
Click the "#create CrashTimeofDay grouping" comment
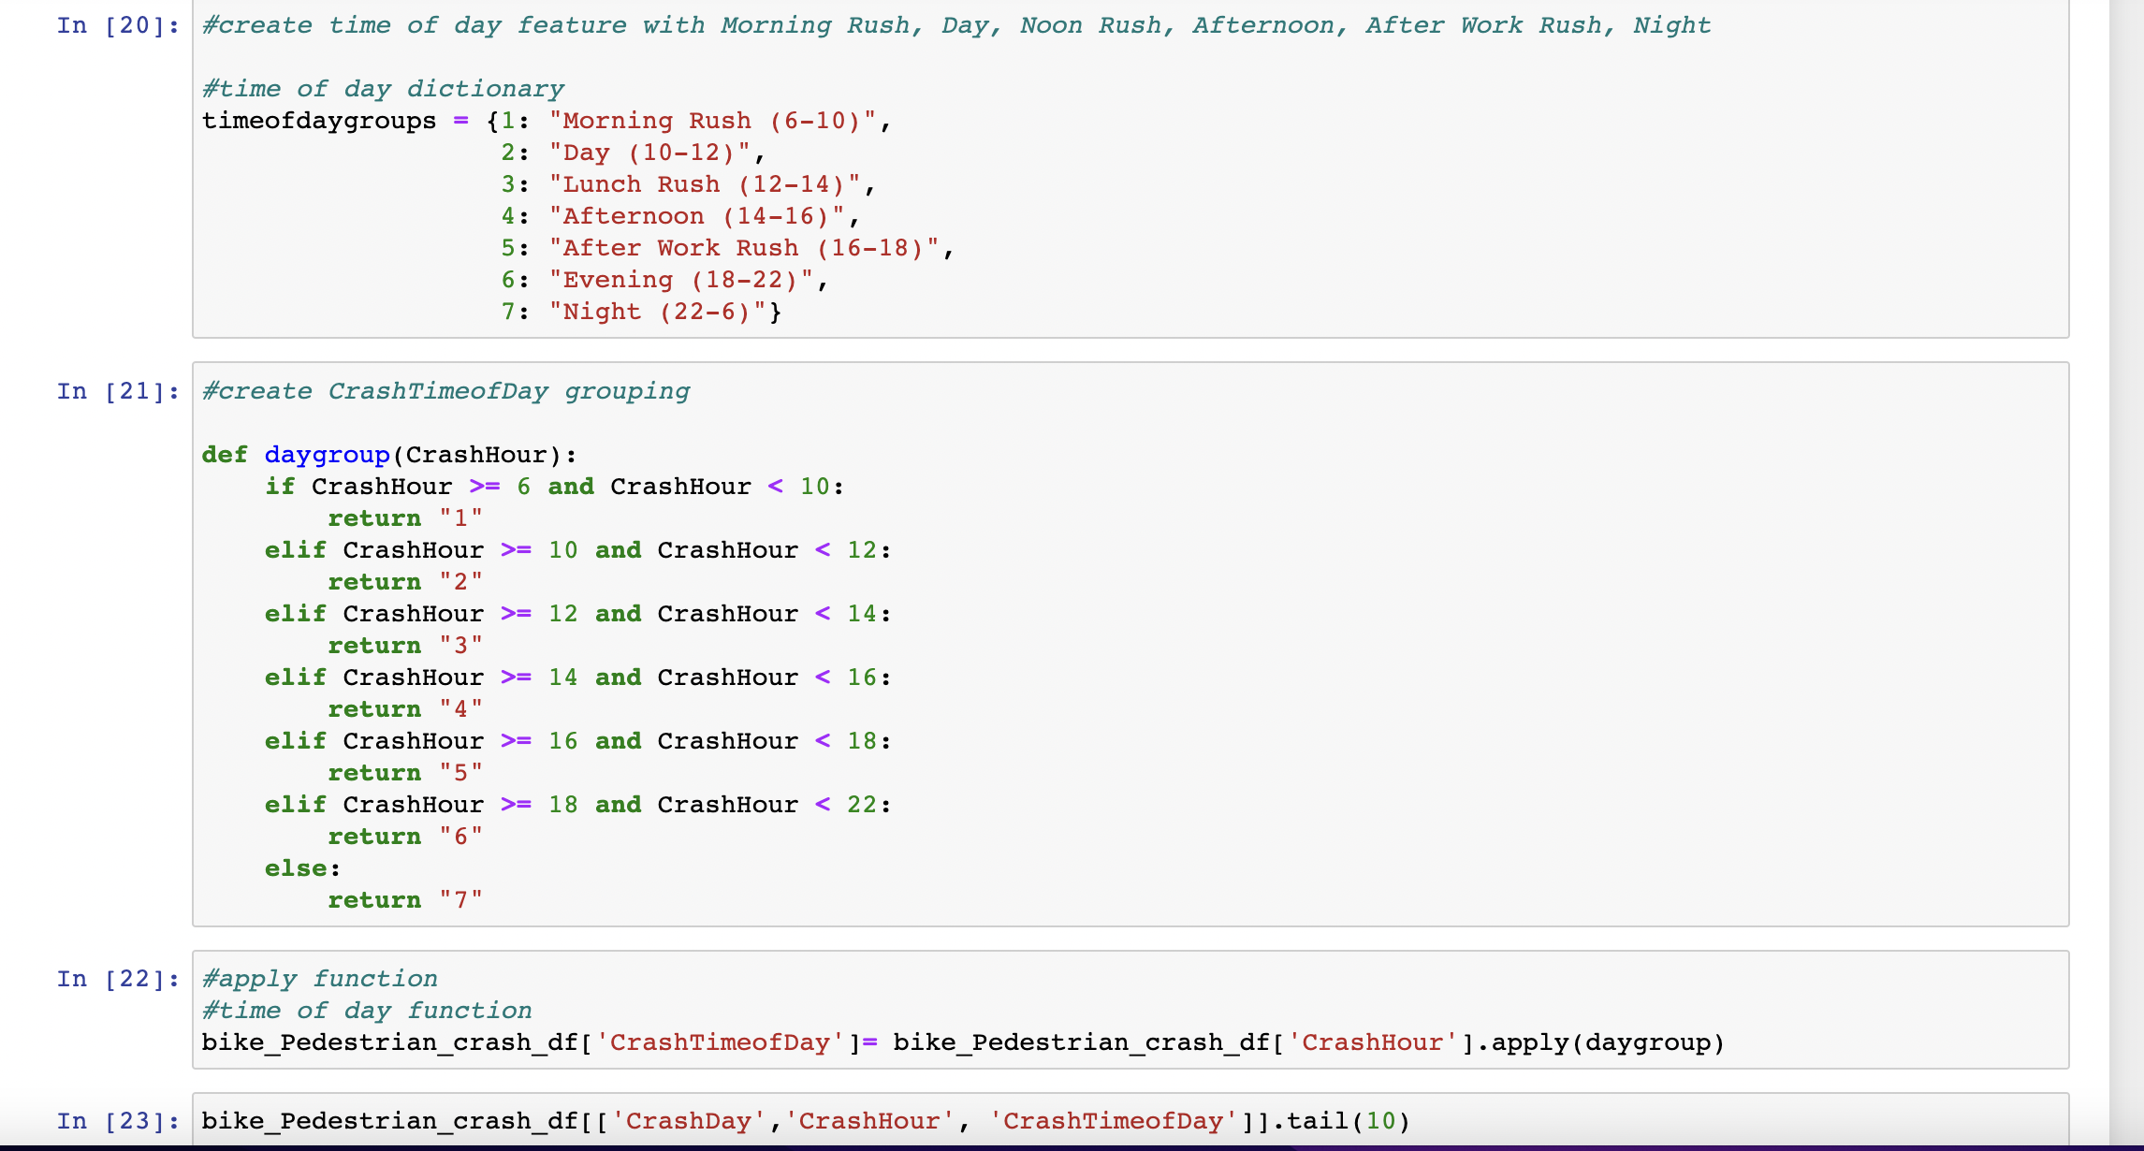[445, 391]
